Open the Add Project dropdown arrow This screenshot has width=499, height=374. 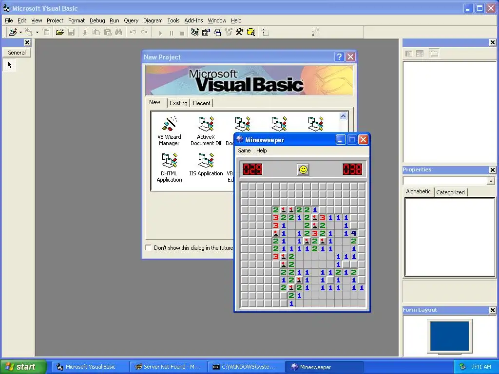20,32
